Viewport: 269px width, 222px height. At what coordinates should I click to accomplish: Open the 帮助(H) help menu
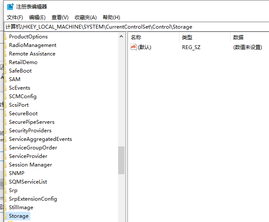(111, 18)
